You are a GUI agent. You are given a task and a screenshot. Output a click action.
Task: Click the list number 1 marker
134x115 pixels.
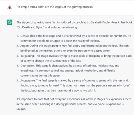coord(17,36)
